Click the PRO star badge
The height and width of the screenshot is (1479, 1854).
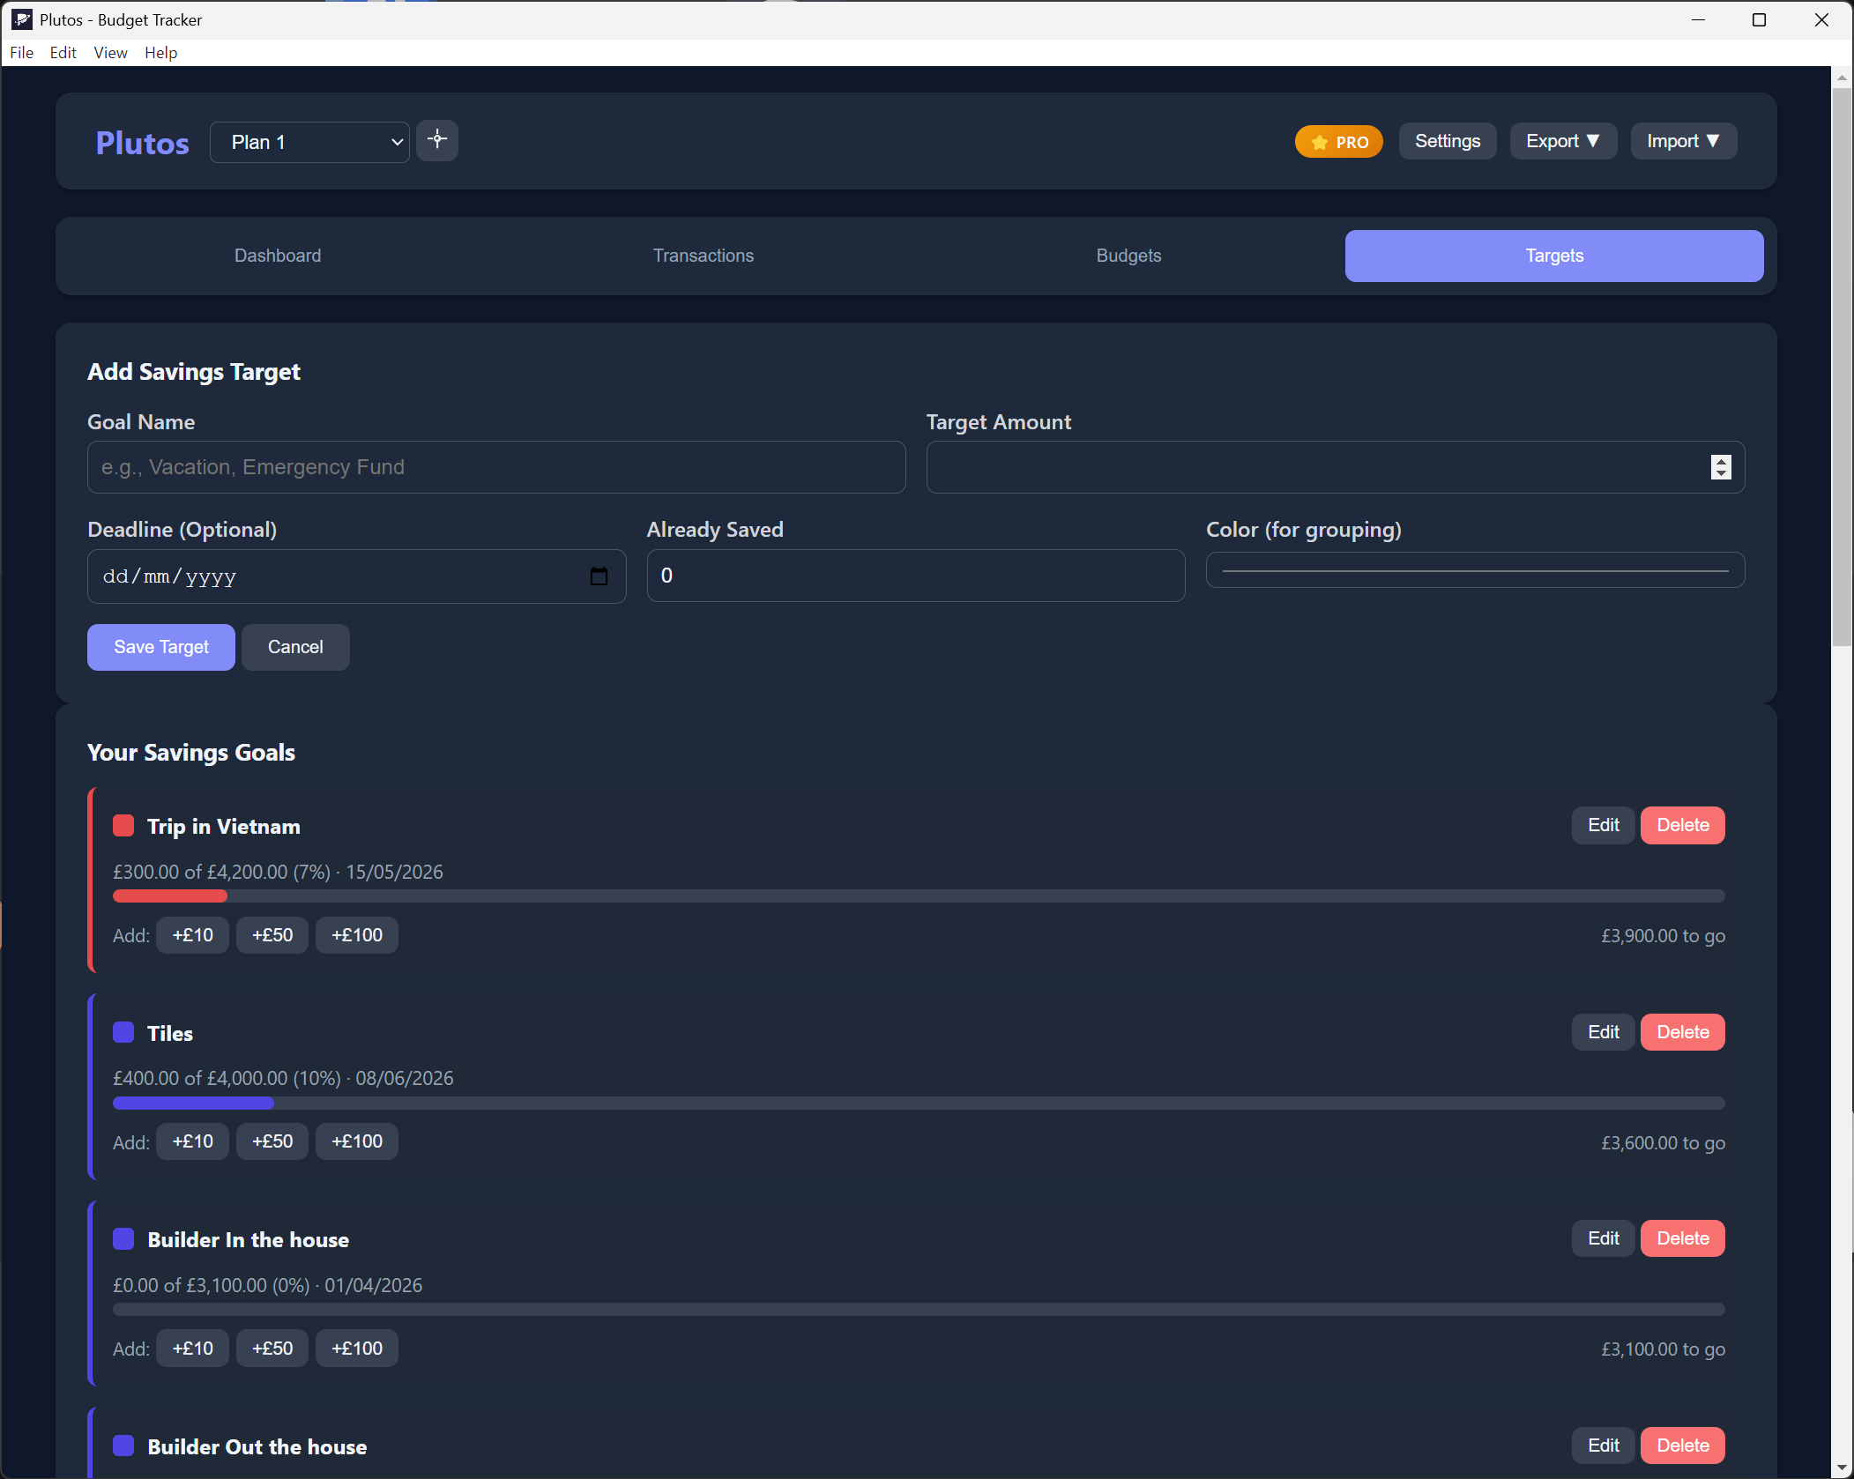coord(1337,142)
